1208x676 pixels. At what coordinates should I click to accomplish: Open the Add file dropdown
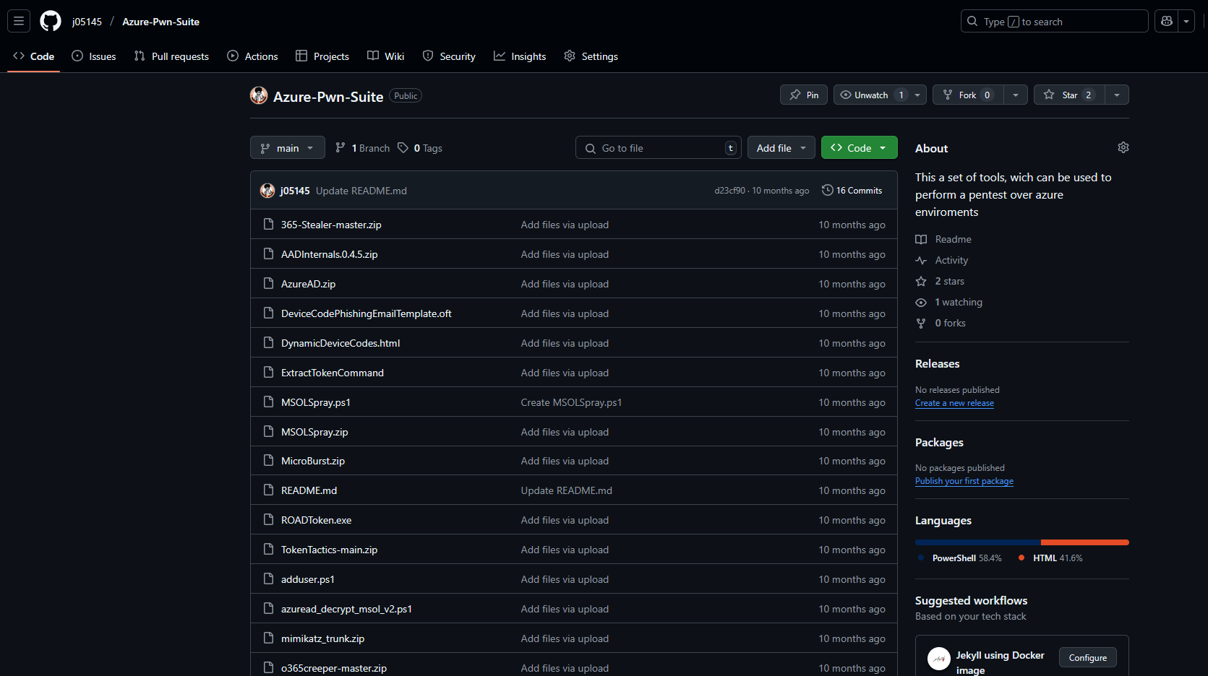tap(781, 147)
